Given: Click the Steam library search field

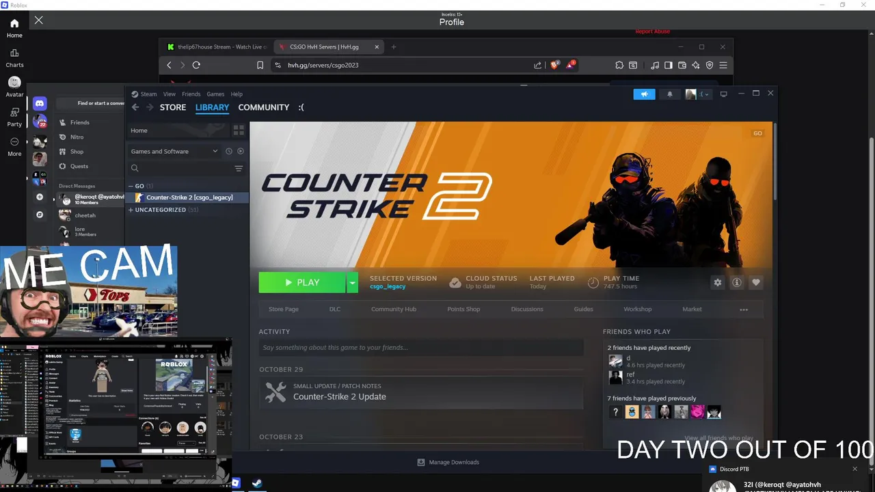Looking at the screenshot, I should (x=180, y=168).
